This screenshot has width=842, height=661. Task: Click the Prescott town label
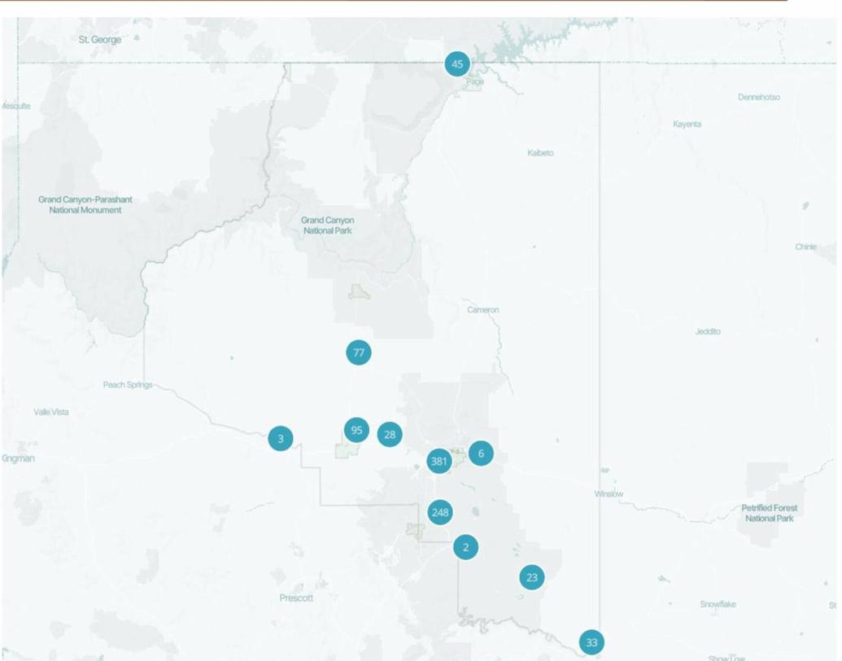295,597
